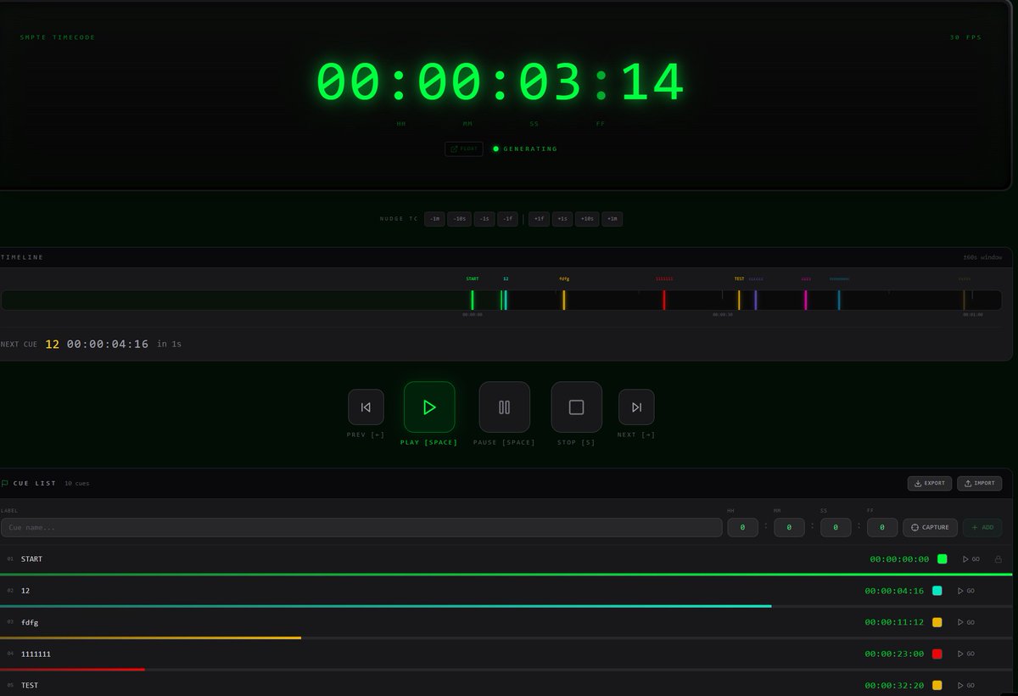Image resolution: width=1018 pixels, height=696 pixels.
Task: Click the TEST marker on timeline
Action: 739,300
